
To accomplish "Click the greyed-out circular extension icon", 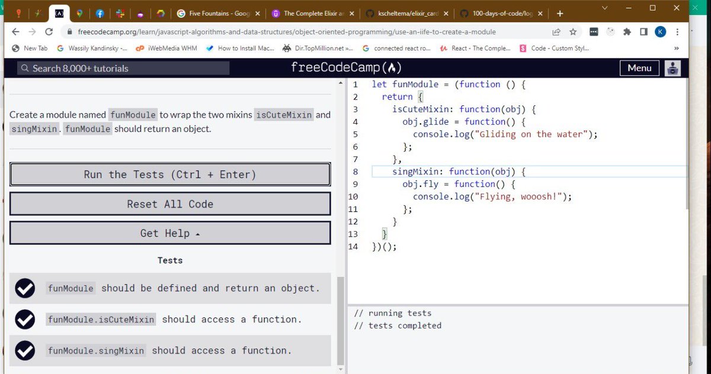I will [611, 32].
